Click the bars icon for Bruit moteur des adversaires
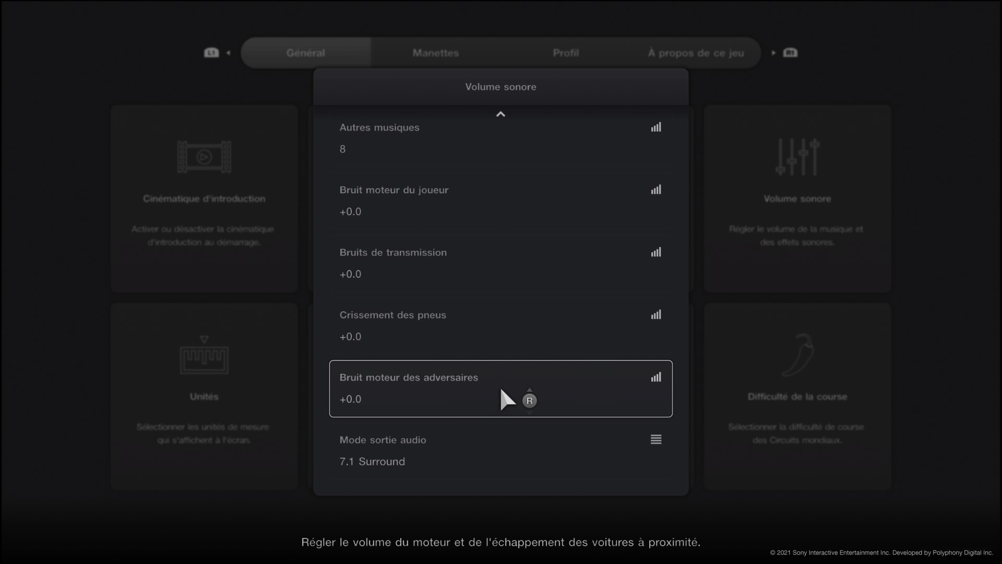The height and width of the screenshot is (564, 1002). point(656,377)
